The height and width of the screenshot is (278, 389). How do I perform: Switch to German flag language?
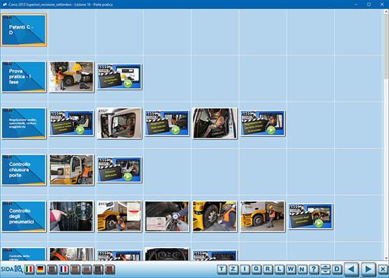40,269
